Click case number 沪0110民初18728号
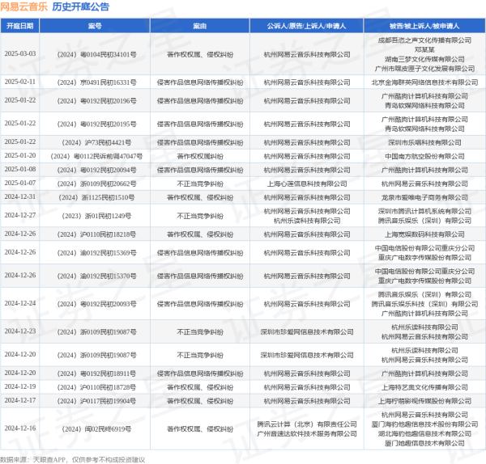This screenshot has width=486, height=464. 96,387
